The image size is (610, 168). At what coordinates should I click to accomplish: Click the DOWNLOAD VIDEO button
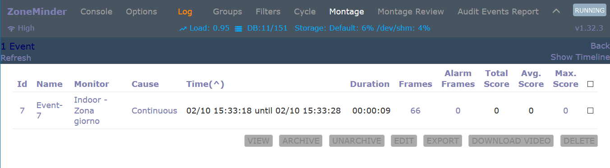coord(511,141)
